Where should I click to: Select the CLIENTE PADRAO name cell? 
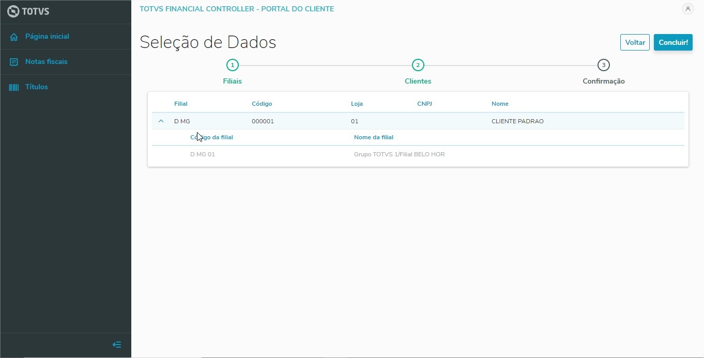click(517, 121)
